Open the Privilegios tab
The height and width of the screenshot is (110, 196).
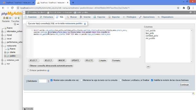(x=130, y=17)
